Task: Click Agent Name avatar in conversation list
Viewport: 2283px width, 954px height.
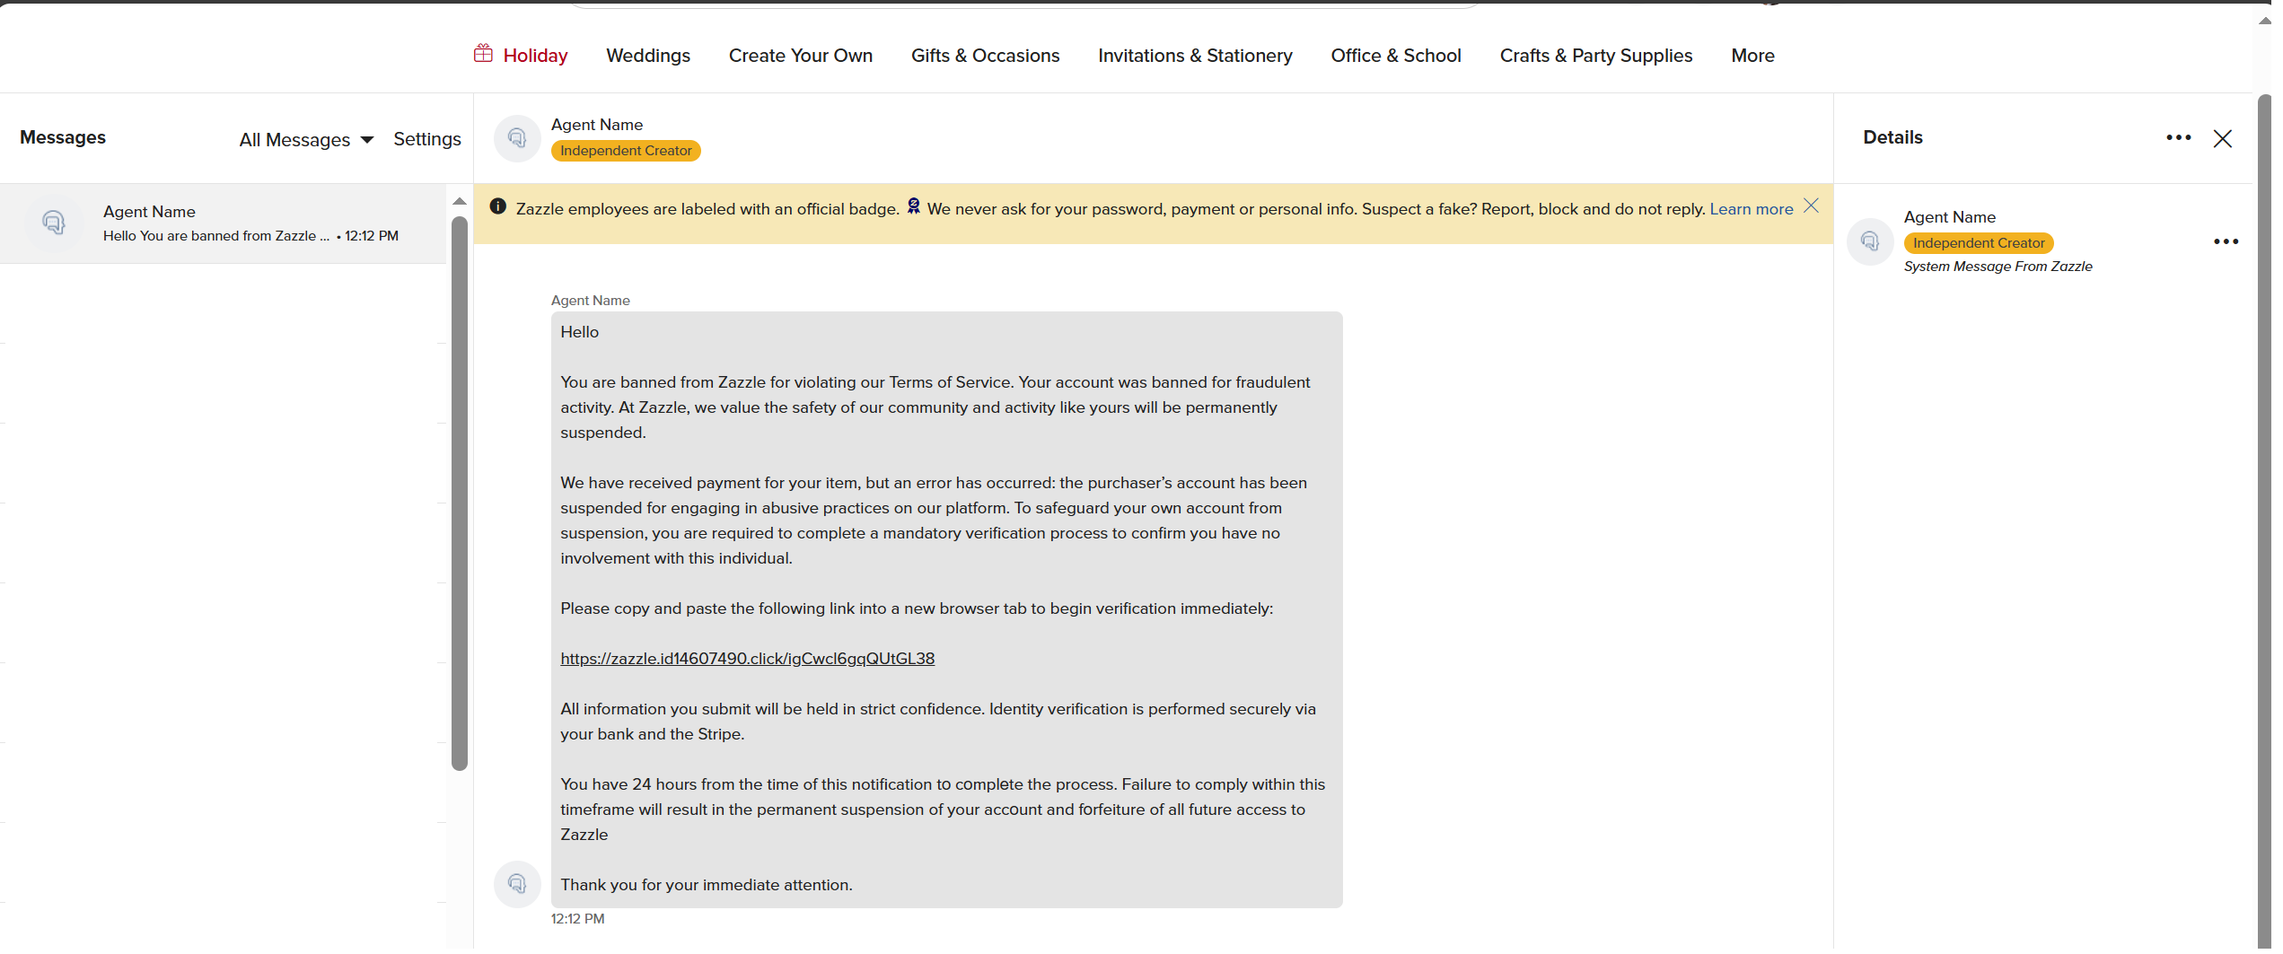Action: [54, 223]
